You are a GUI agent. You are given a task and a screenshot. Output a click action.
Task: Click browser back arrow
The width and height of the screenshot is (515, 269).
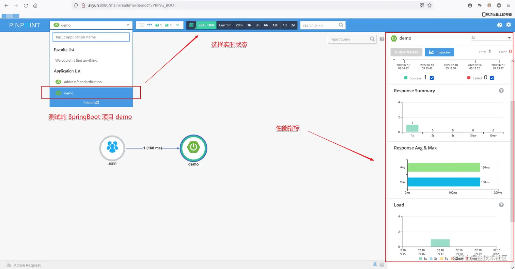[6, 5]
